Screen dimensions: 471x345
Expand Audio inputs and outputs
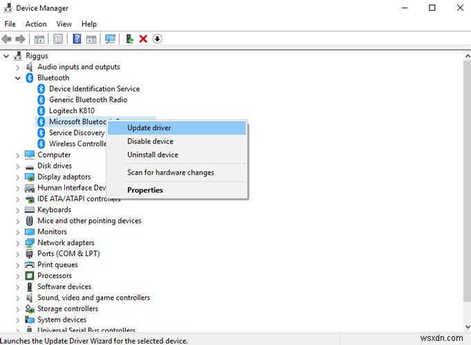coord(18,67)
